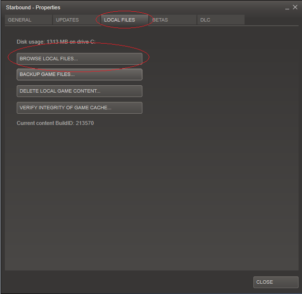Click Browse Local Files button
This screenshot has width=302, height=294.
point(80,59)
